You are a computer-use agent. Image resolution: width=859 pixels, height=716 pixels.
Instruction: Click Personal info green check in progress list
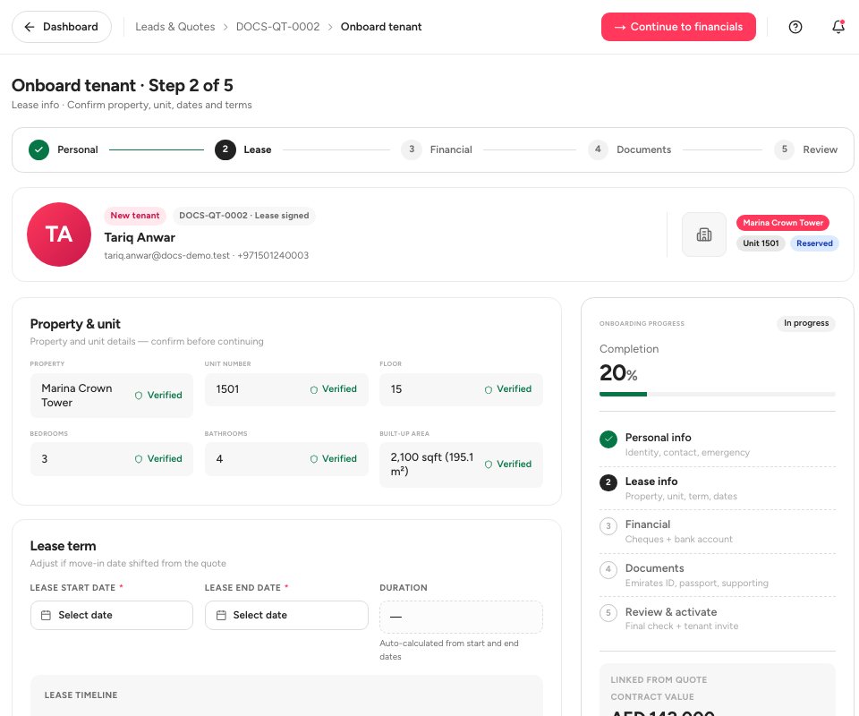pos(608,439)
